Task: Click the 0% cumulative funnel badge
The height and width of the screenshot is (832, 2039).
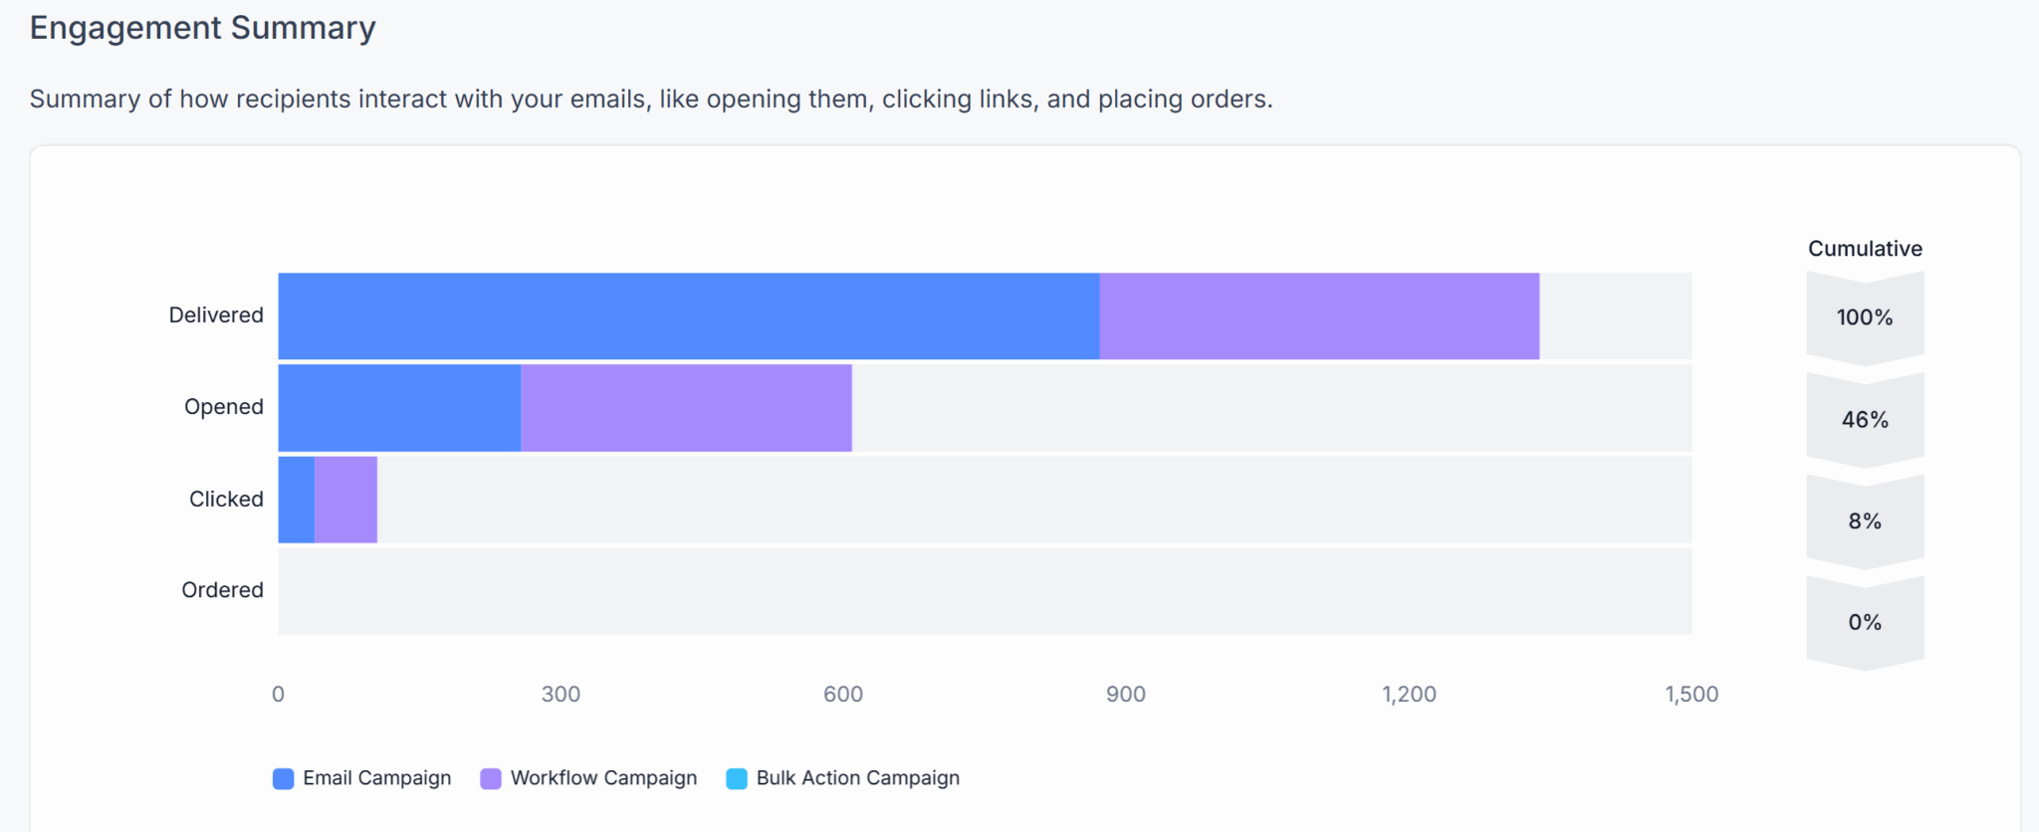Action: (x=1865, y=623)
